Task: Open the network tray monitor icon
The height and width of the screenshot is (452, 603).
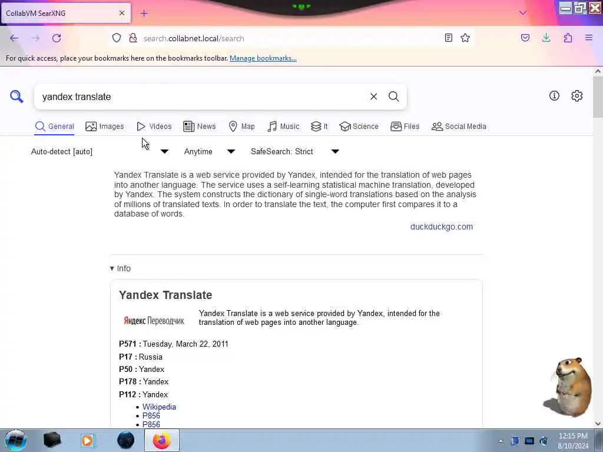Action: tap(529, 441)
